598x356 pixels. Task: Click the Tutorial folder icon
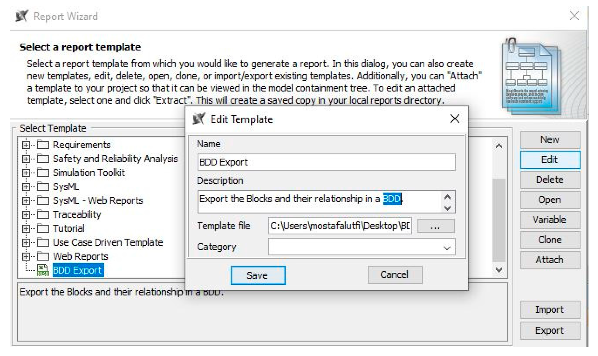pyautogui.click(x=43, y=229)
